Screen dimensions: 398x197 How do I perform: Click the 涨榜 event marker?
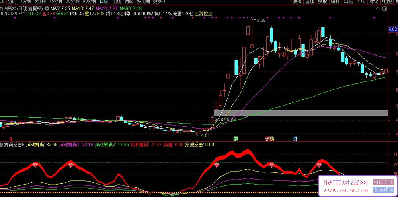[269, 139]
